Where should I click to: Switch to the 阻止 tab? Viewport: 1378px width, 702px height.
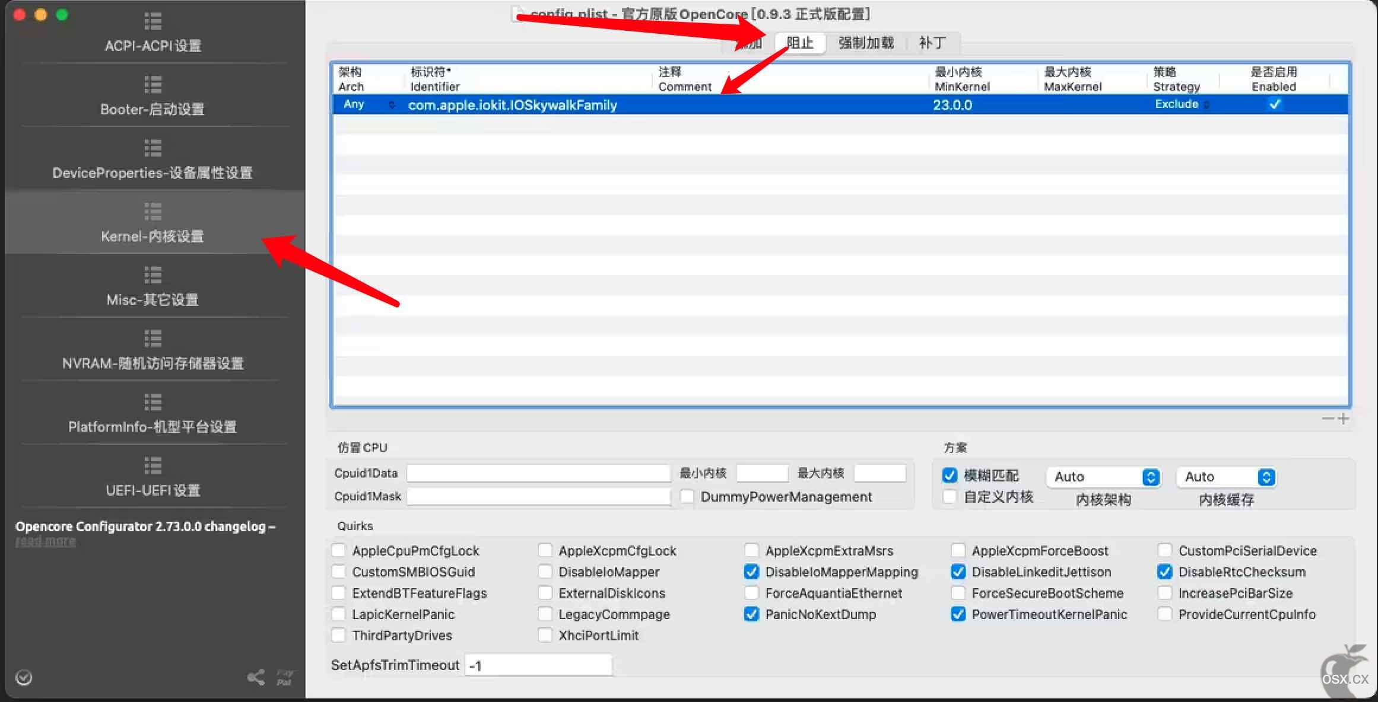click(x=800, y=43)
